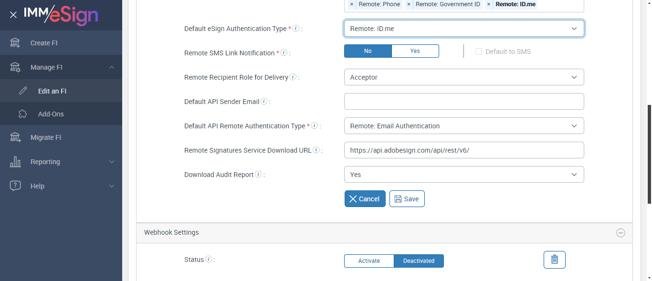The image size is (652, 281).
Task: Click the info icon beside Default eSign Authentication Type
Action: pyautogui.click(x=296, y=29)
